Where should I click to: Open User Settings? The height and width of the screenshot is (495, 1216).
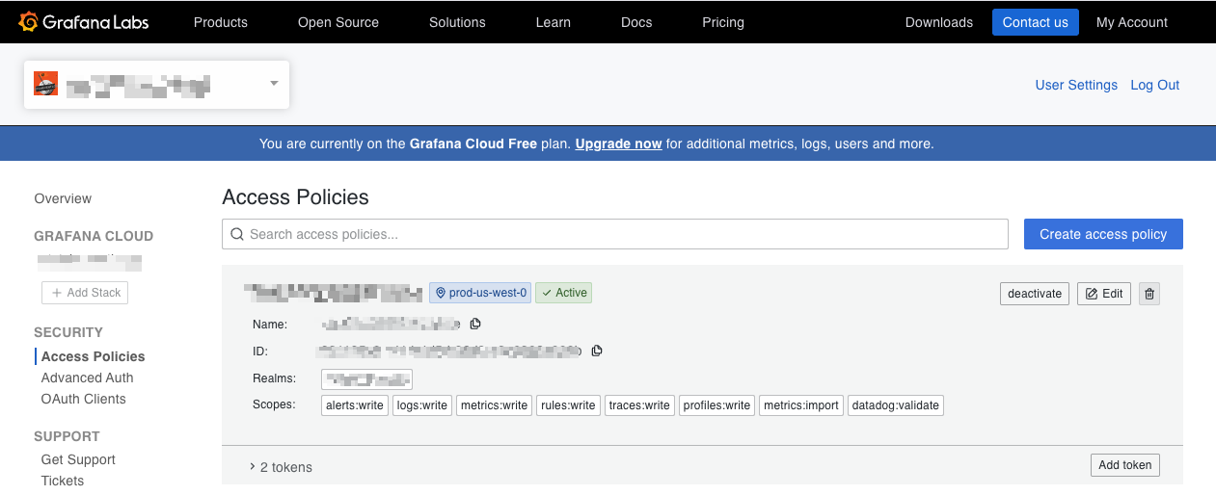point(1076,85)
